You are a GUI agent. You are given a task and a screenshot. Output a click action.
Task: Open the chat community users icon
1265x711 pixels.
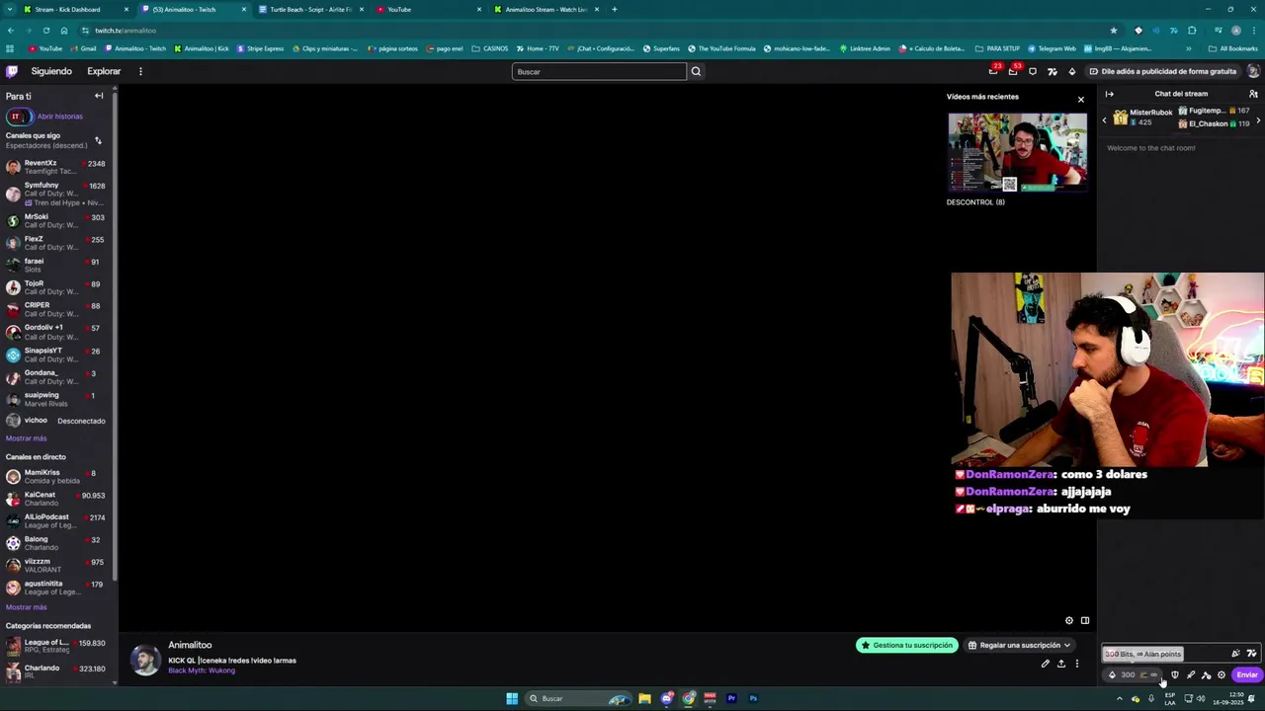point(1253,94)
